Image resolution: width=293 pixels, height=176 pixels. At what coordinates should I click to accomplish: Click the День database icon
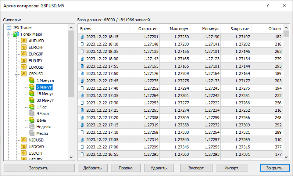coord(32,120)
